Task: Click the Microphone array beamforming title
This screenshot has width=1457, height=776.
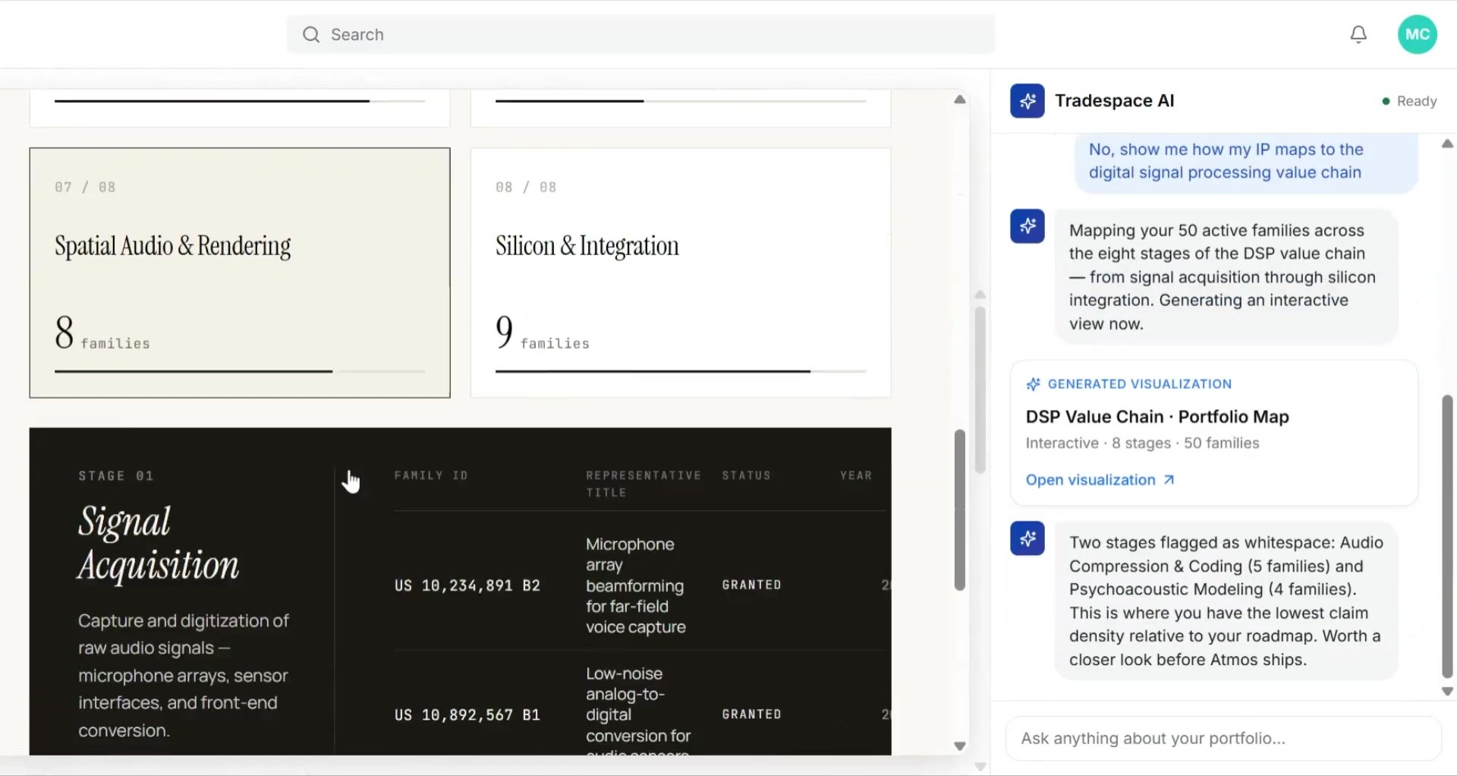Action: 636,585
